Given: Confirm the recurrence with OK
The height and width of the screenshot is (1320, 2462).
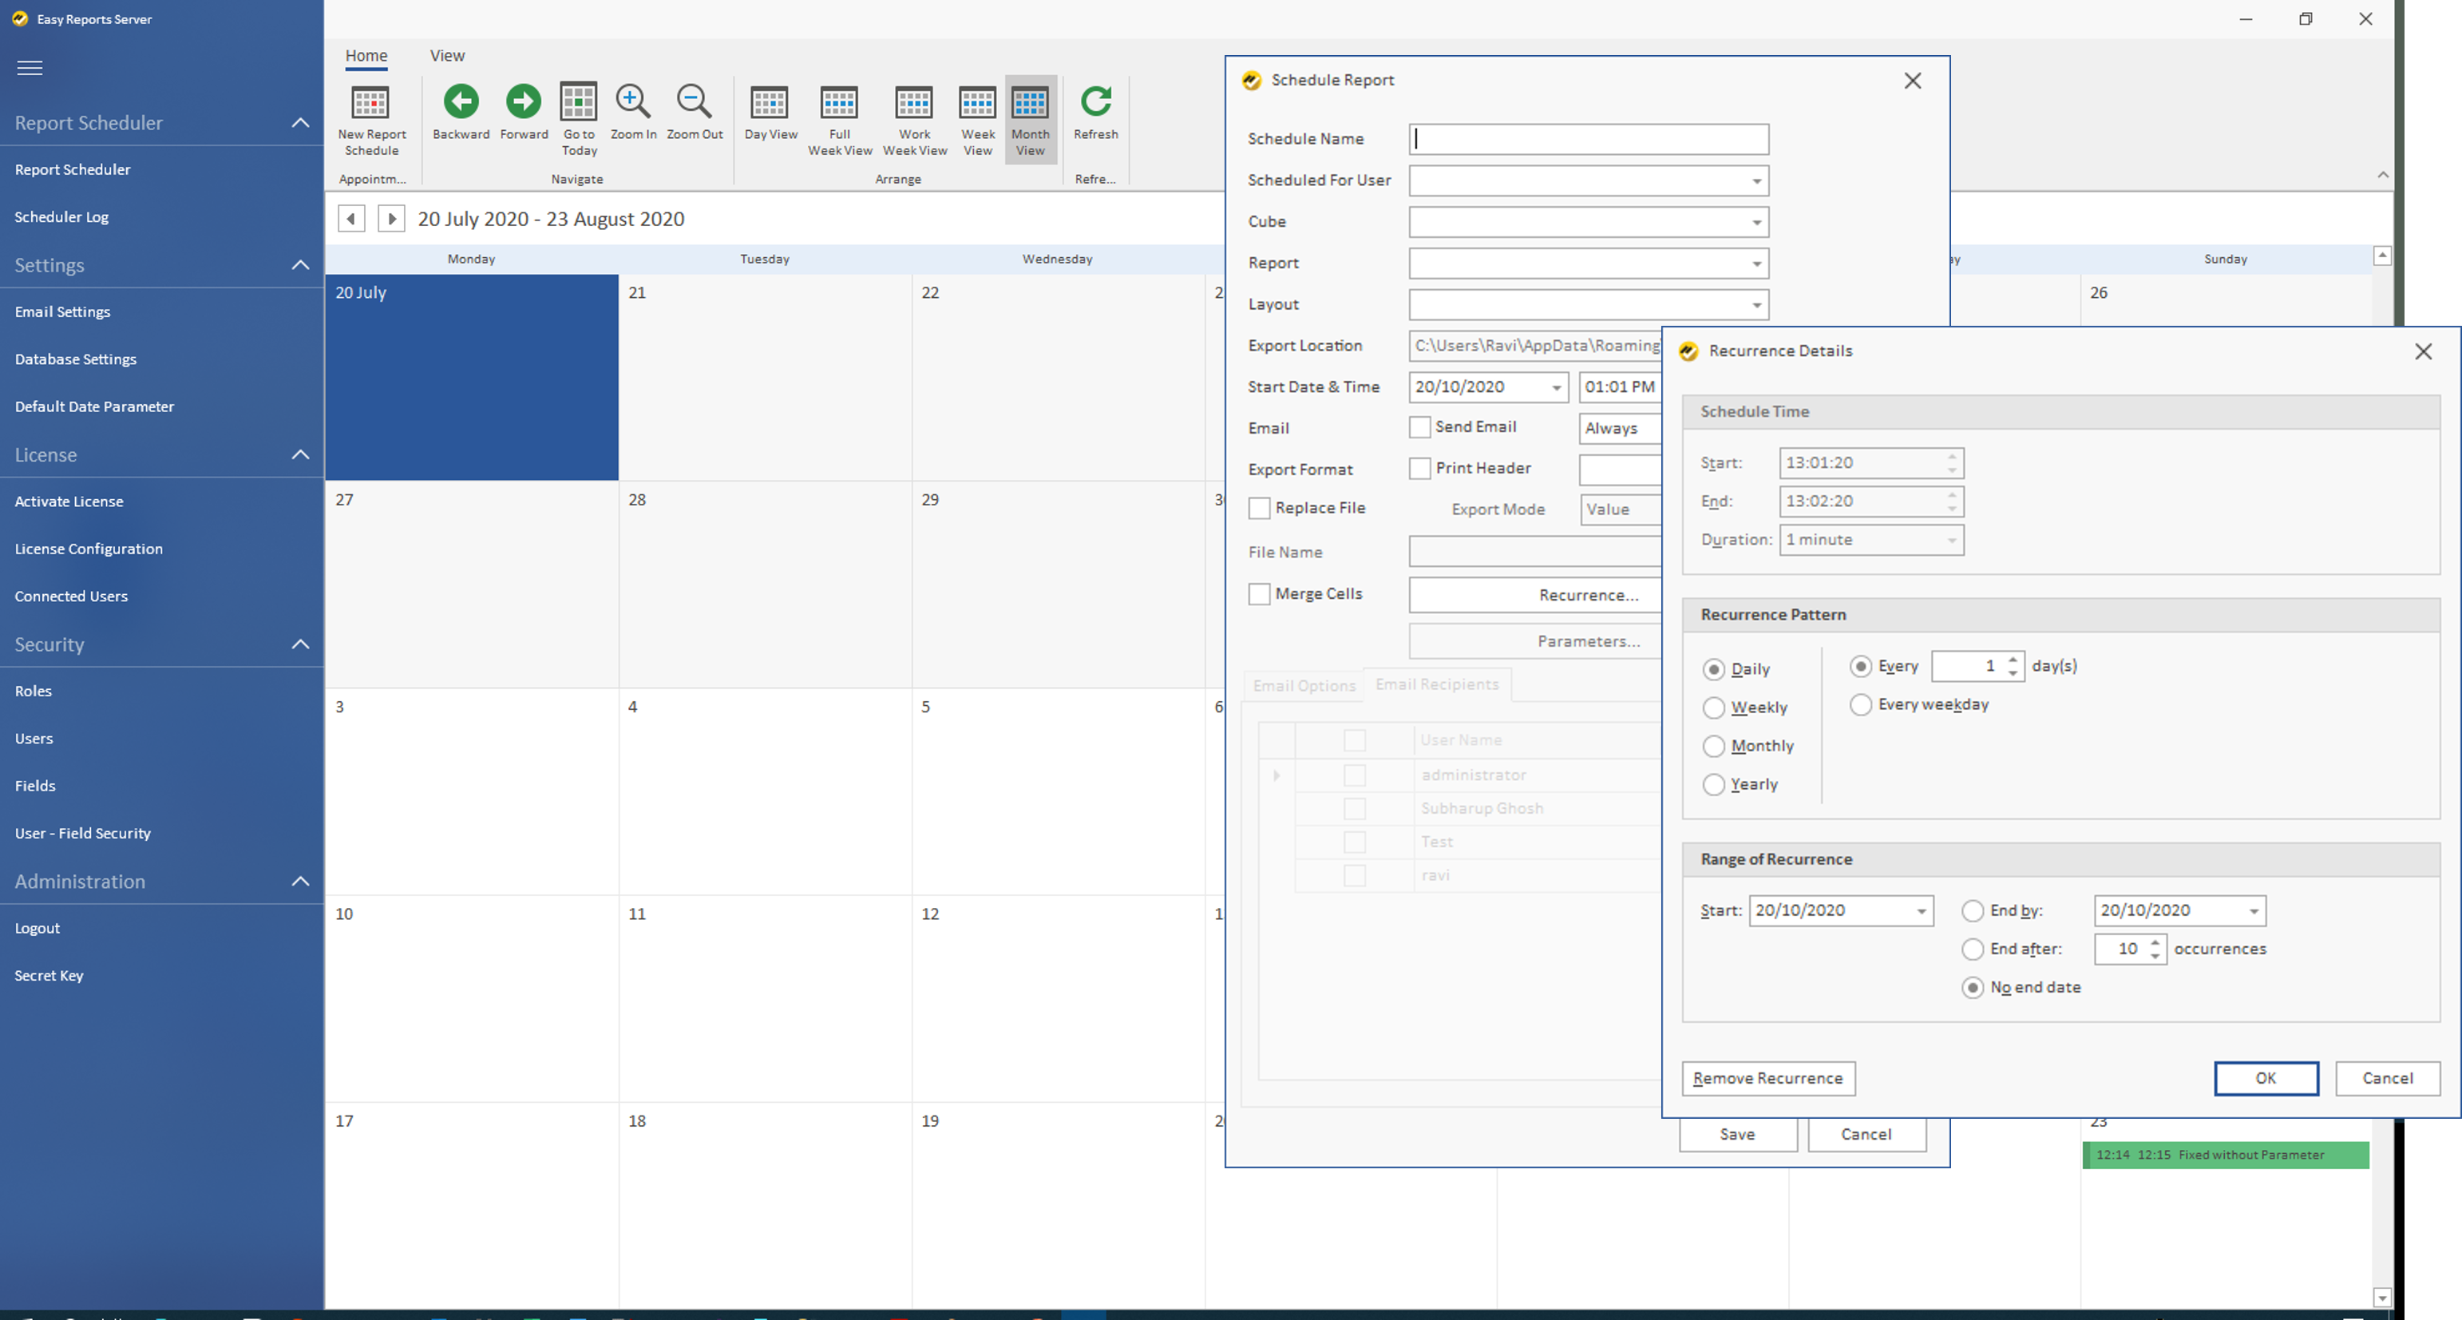Looking at the screenshot, I should (2265, 1078).
